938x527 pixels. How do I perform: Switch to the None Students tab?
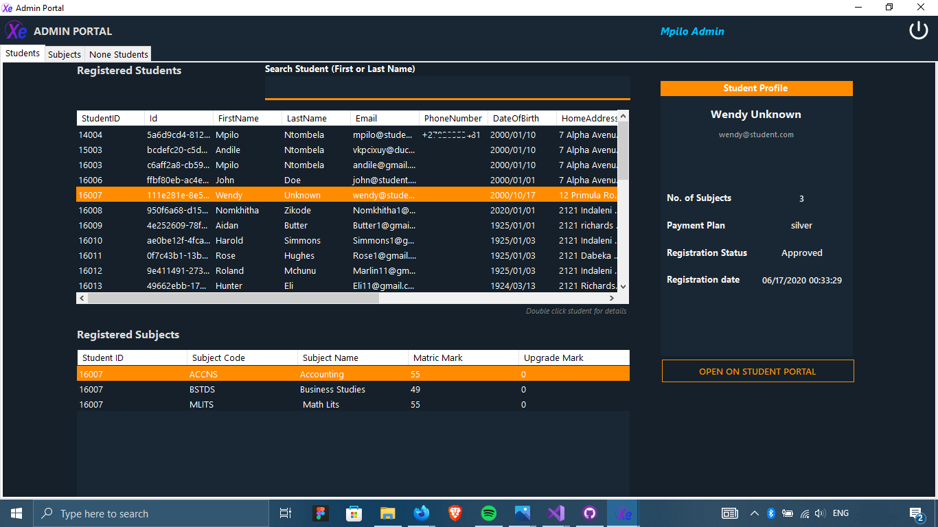point(119,54)
